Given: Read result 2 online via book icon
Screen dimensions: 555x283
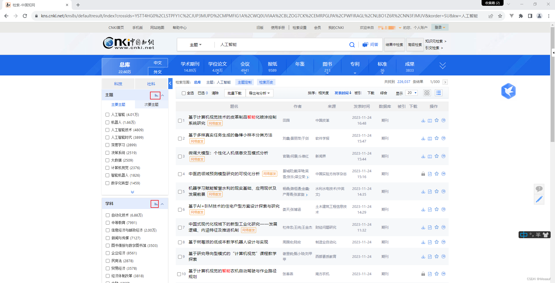Looking at the screenshot, I should (x=430, y=138).
